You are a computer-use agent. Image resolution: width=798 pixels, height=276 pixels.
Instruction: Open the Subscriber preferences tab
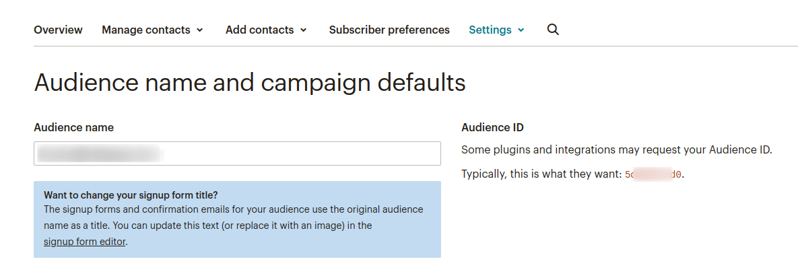[389, 30]
